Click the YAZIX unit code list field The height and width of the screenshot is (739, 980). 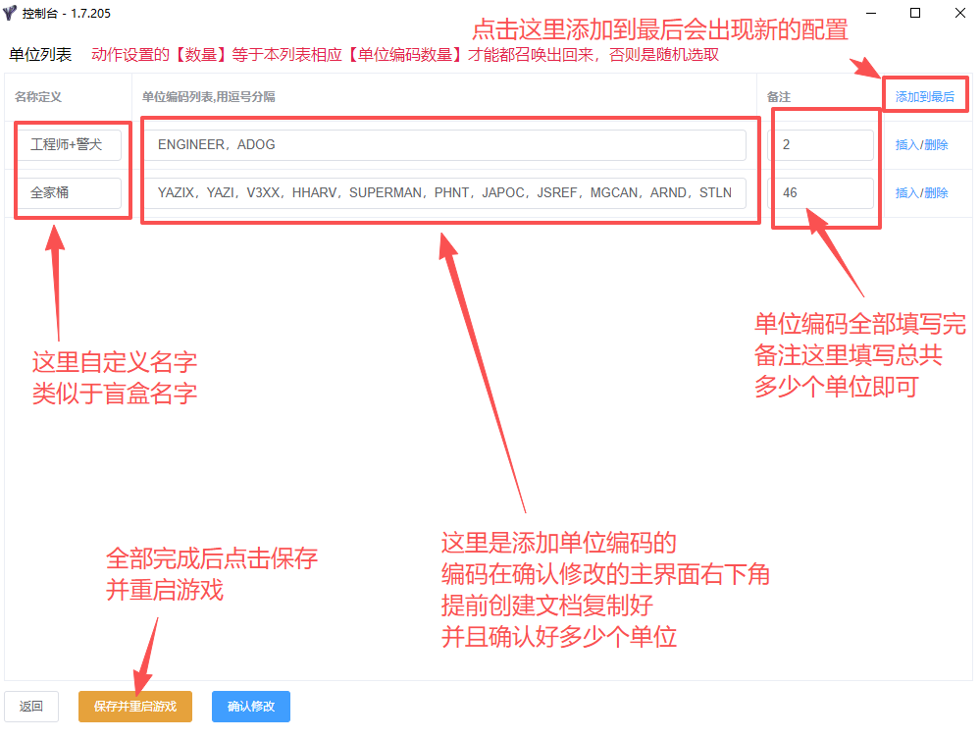point(448,192)
